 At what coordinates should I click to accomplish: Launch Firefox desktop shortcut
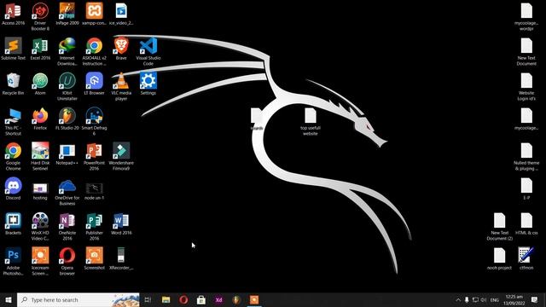(x=40, y=119)
